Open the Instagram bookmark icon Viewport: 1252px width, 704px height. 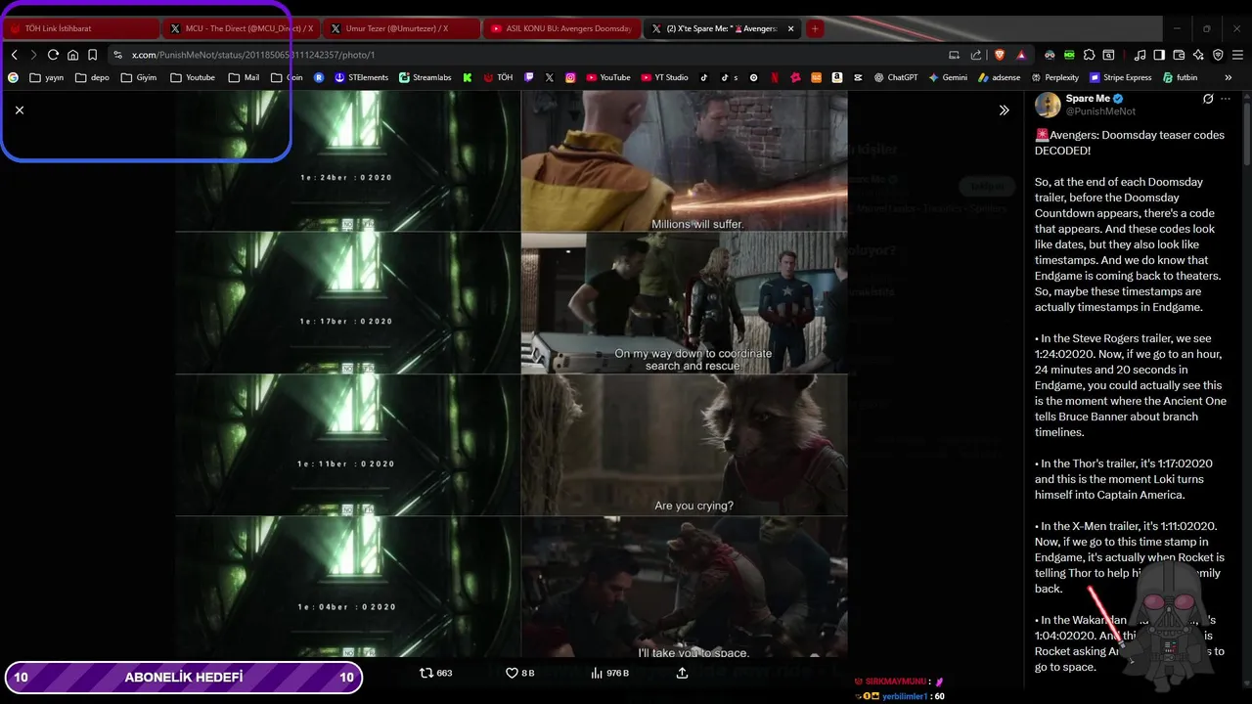(x=570, y=77)
